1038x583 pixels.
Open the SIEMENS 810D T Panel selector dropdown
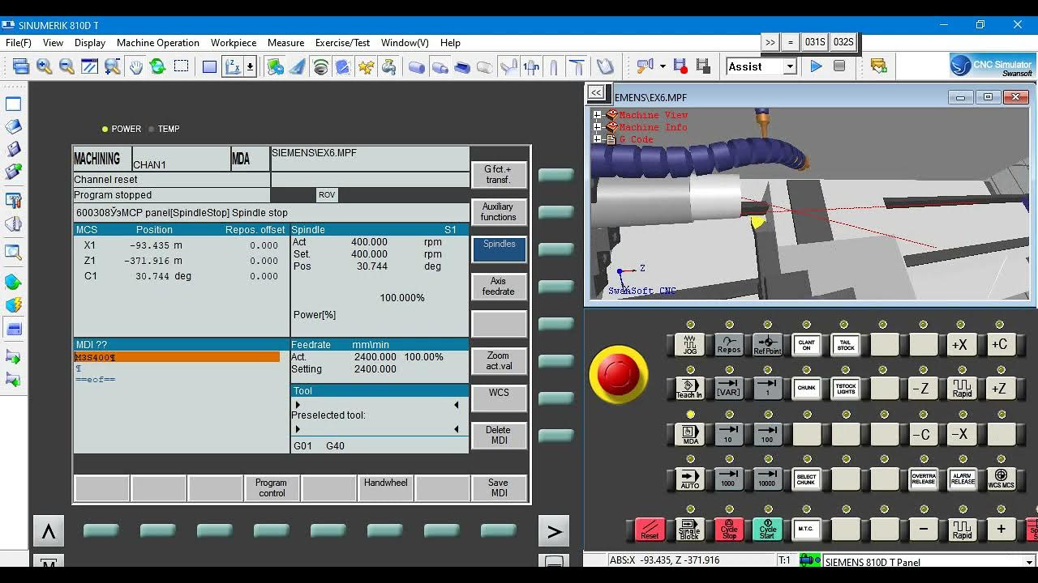pos(1029,562)
